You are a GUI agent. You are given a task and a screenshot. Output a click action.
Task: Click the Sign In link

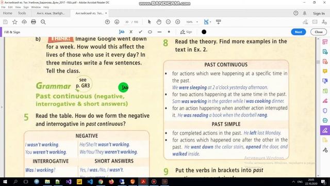point(319,13)
